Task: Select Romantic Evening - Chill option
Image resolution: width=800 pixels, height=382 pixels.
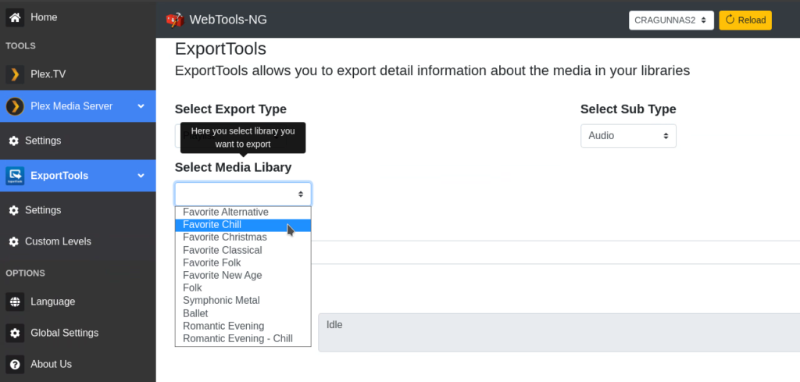Action: 243,339
